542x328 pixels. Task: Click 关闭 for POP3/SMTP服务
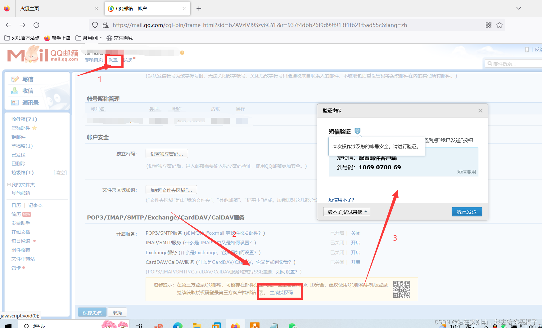(356, 233)
